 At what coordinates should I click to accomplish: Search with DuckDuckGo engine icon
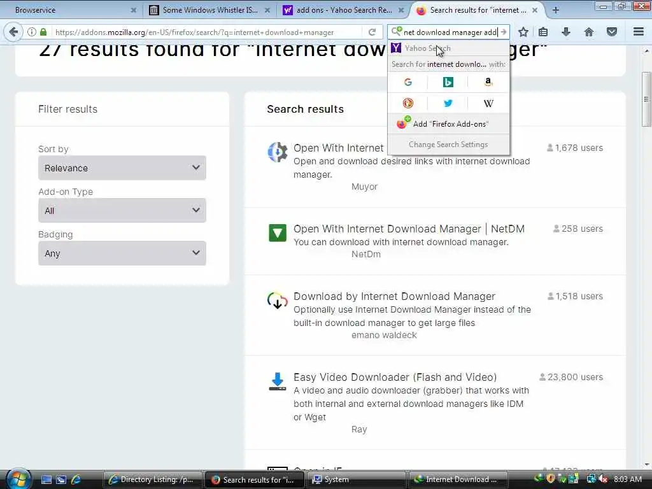(408, 103)
